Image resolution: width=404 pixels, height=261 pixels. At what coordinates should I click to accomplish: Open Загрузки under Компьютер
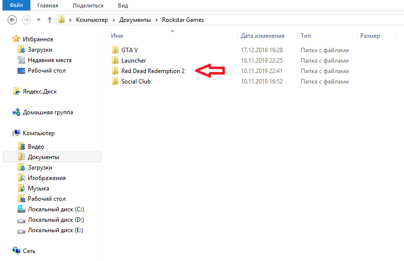tap(40, 168)
